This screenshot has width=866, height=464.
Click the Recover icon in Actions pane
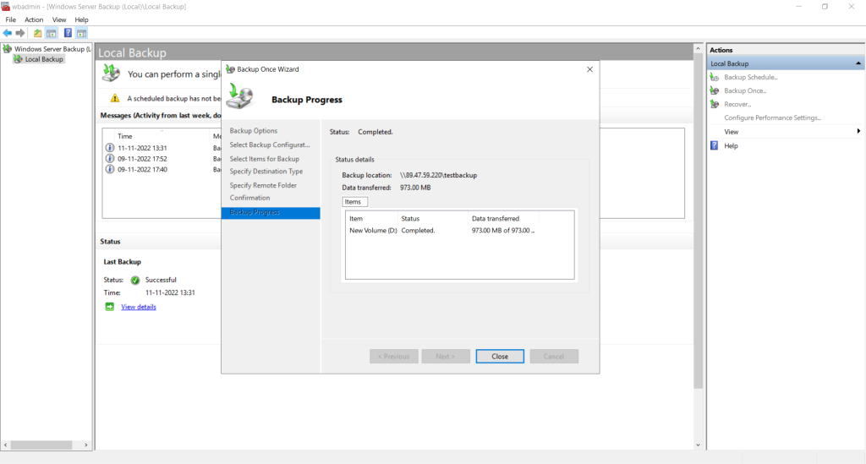click(714, 104)
